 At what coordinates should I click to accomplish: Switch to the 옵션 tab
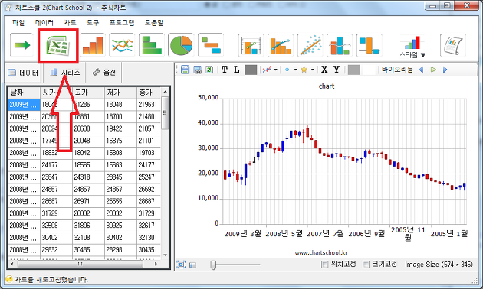click(104, 72)
